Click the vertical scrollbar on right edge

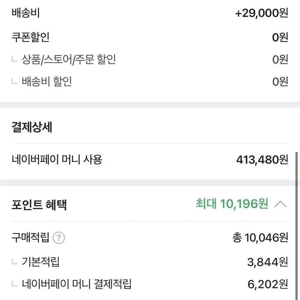pos(296,226)
